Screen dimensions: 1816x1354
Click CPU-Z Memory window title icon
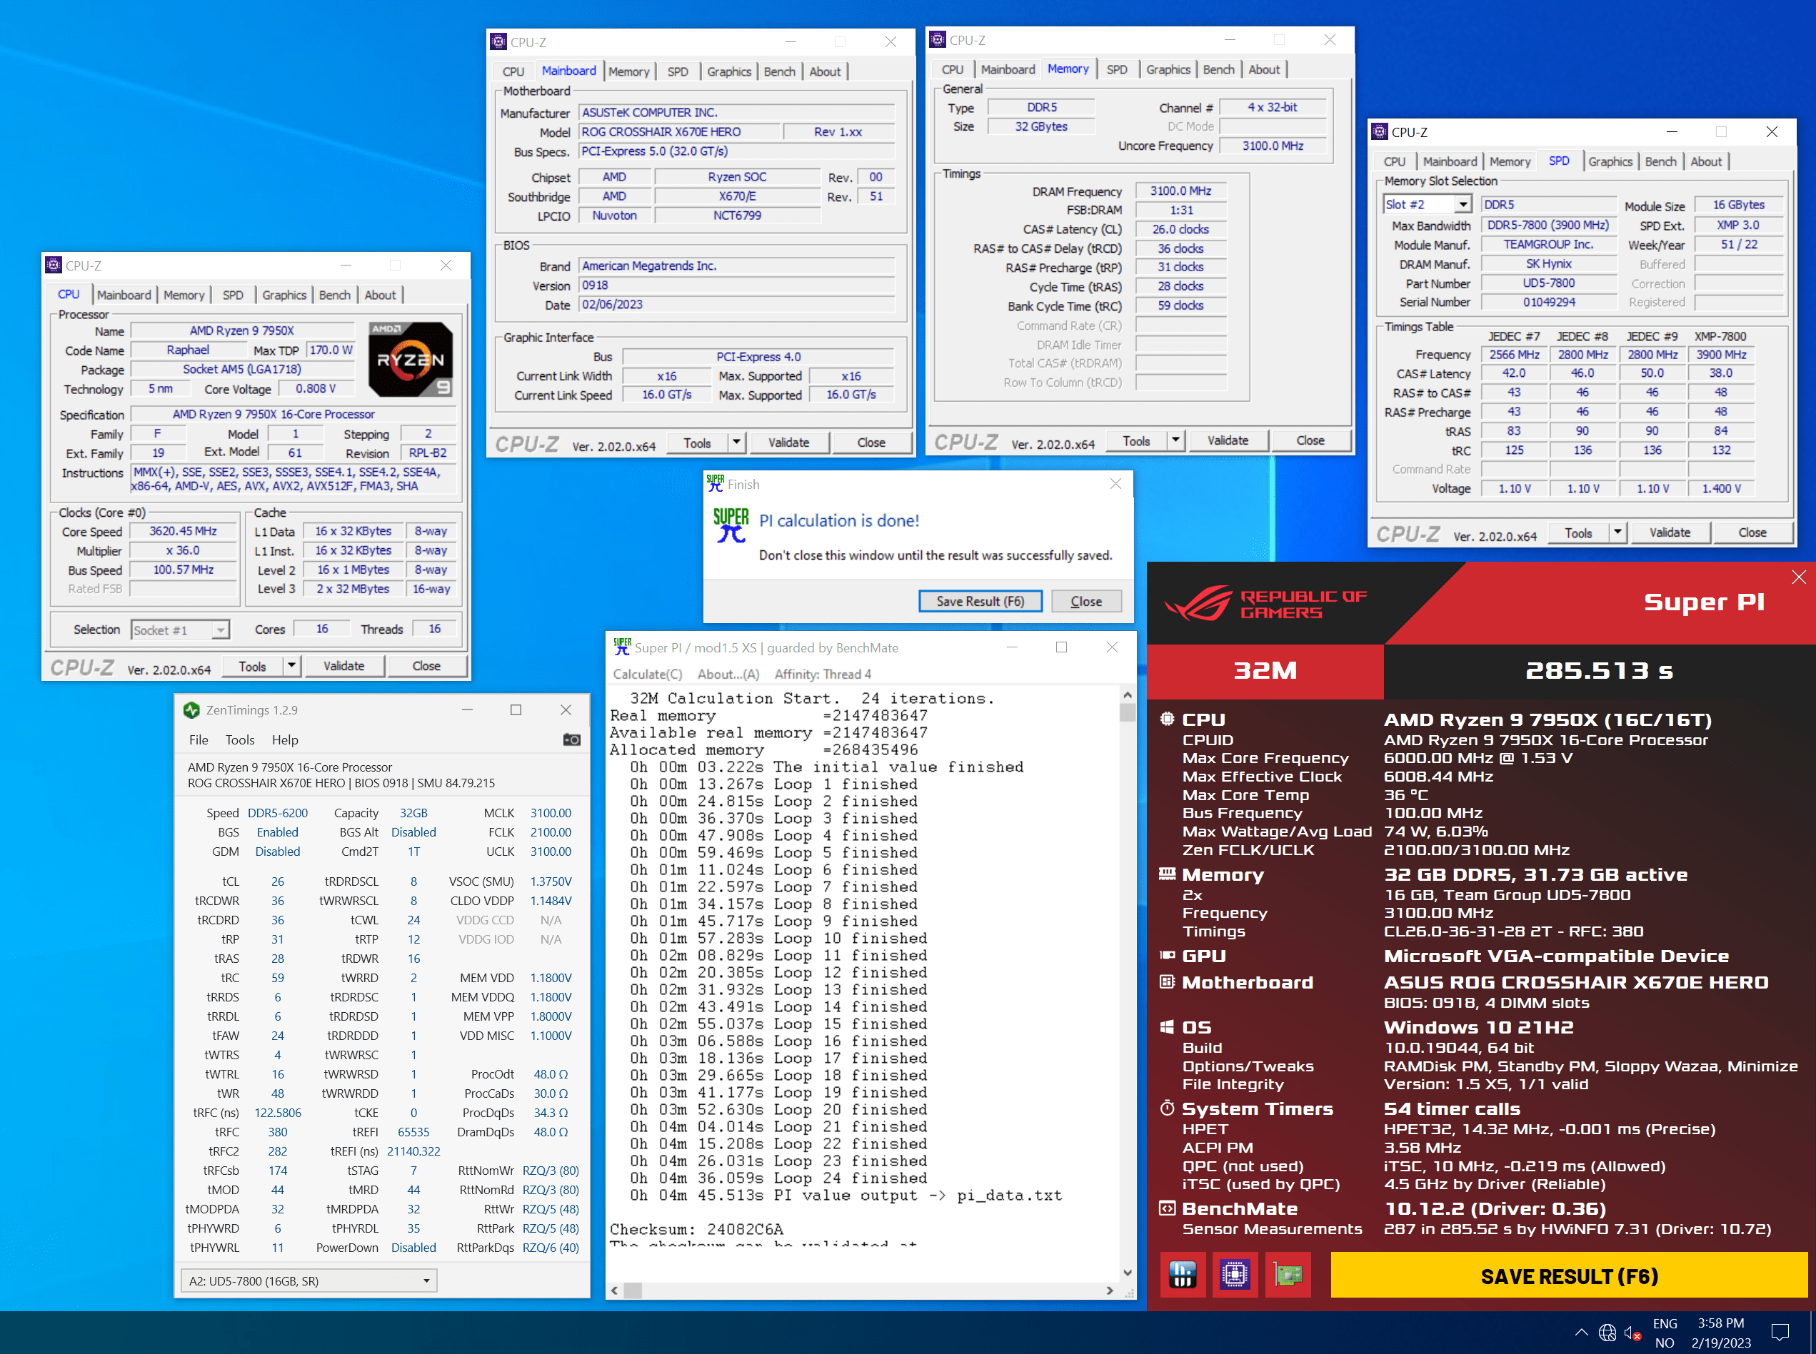(x=938, y=40)
